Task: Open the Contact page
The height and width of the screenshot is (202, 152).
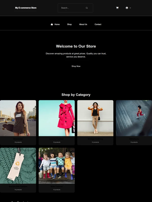Action: pyautogui.click(x=98, y=24)
